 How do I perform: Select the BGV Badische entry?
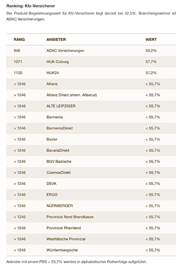point(59,161)
